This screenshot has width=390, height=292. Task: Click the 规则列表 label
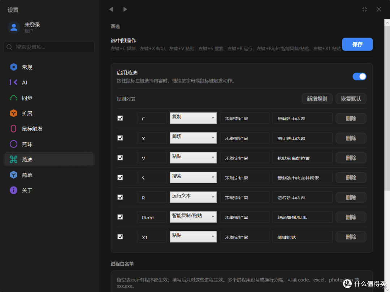click(x=126, y=99)
